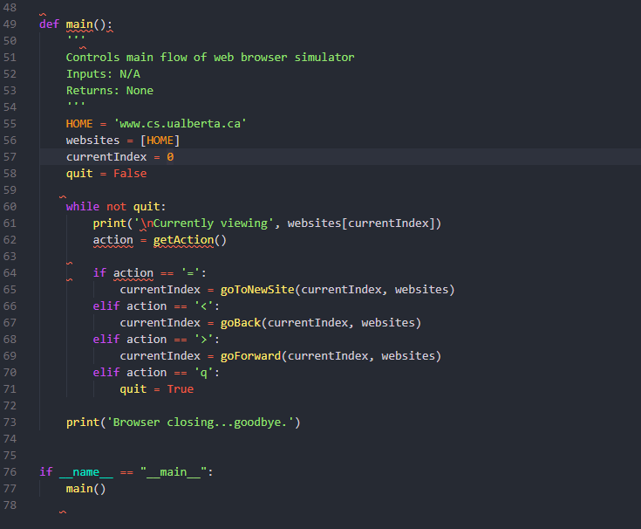Click the 'goBack' function call
This screenshot has width=641, height=529.
(x=241, y=323)
